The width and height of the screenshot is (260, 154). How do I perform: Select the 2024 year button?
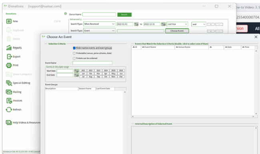click(x=106, y=71)
